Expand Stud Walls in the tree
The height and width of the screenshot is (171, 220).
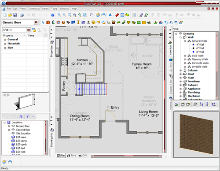[x=185, y=56]
